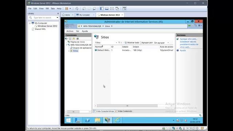Select the Default Web Site row
The image size is (233, 131).
pos(134,50)
